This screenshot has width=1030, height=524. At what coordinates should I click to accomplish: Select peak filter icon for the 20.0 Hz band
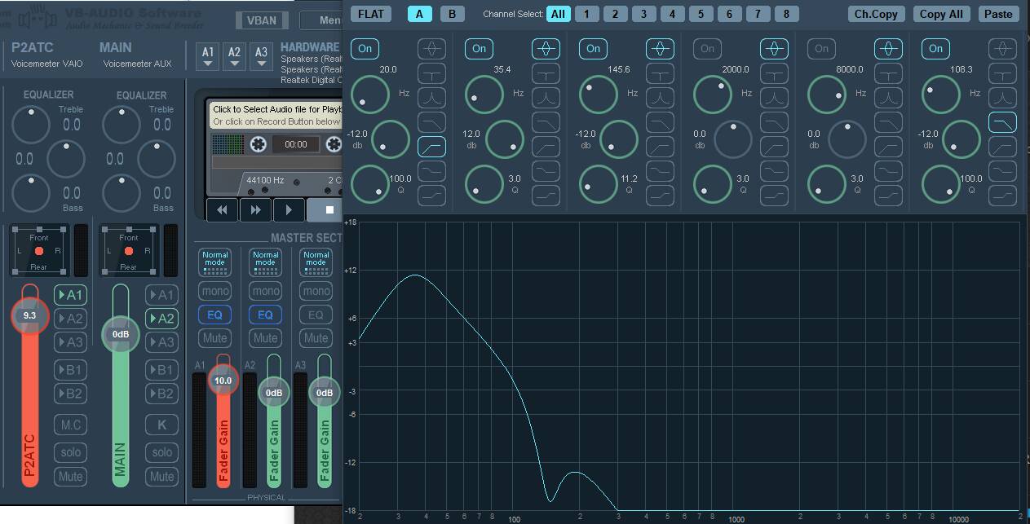coord(432,49)
